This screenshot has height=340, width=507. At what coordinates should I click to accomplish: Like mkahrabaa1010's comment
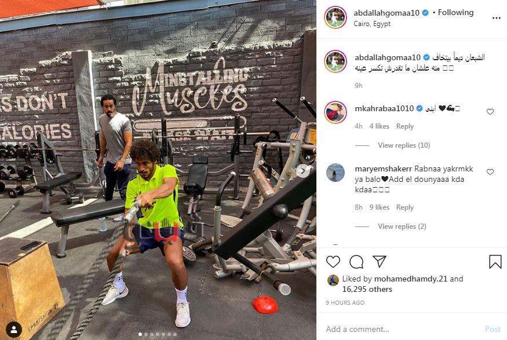coord(490,112)
